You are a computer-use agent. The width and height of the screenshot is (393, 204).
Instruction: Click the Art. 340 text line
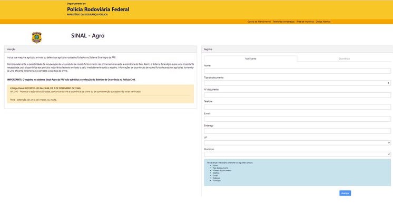tap(75, 92)
